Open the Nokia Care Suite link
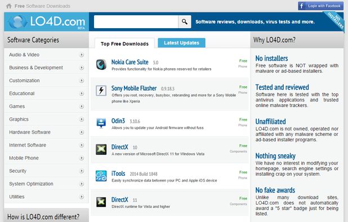Screen dimensions: 348x222 point(130,62)
